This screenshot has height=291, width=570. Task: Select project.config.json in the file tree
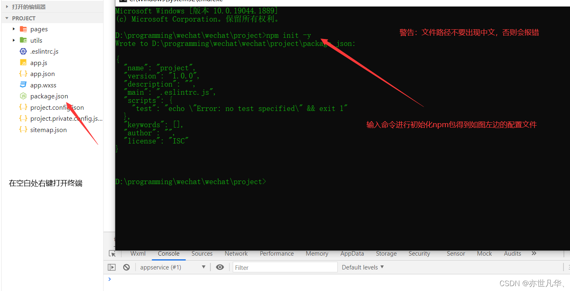57,107
